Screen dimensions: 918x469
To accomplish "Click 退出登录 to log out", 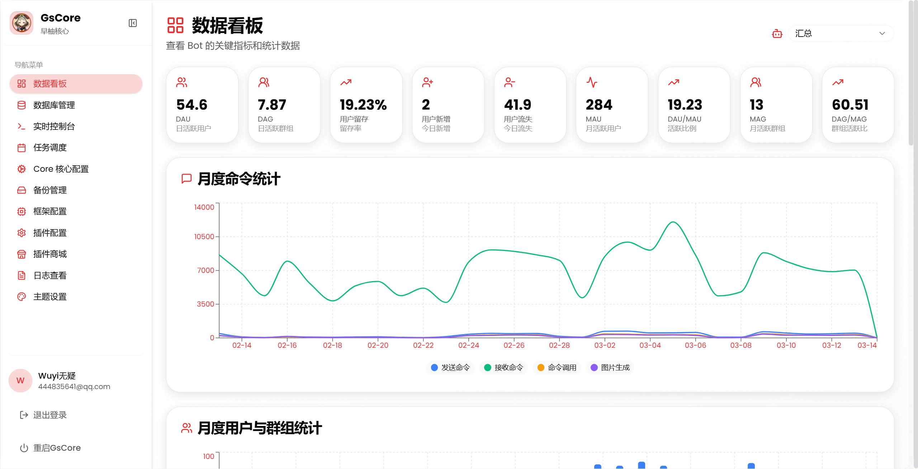I will (50, 415).
